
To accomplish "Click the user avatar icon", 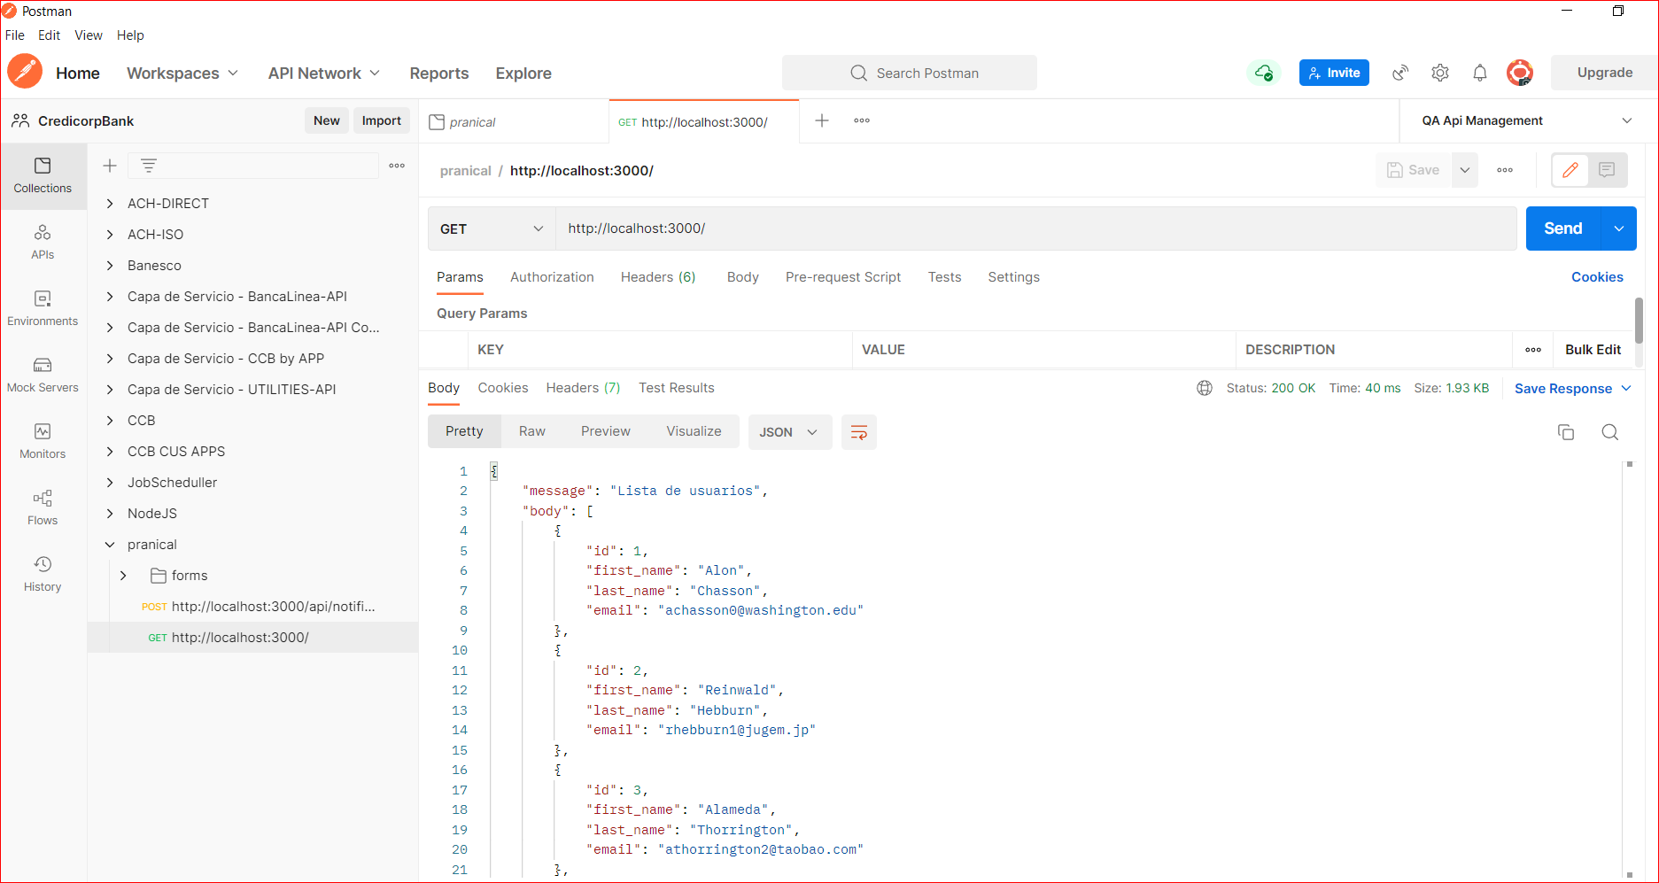I will 1520,73.
